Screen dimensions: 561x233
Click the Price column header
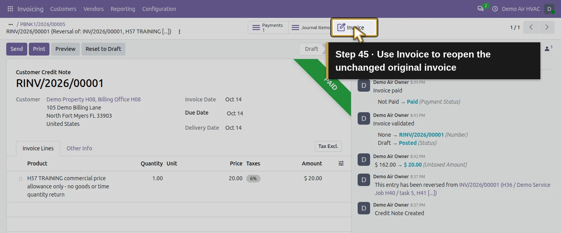tap(236, 163)
